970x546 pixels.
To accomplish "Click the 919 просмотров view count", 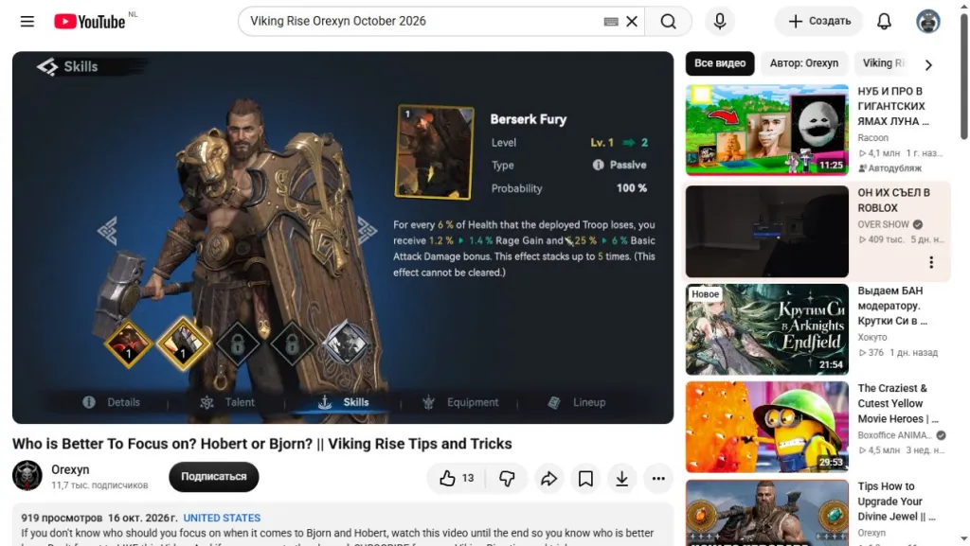I will tap(62, 519).
